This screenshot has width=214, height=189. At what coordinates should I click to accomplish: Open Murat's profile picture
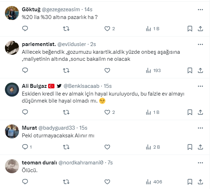(x=12, y=131)
